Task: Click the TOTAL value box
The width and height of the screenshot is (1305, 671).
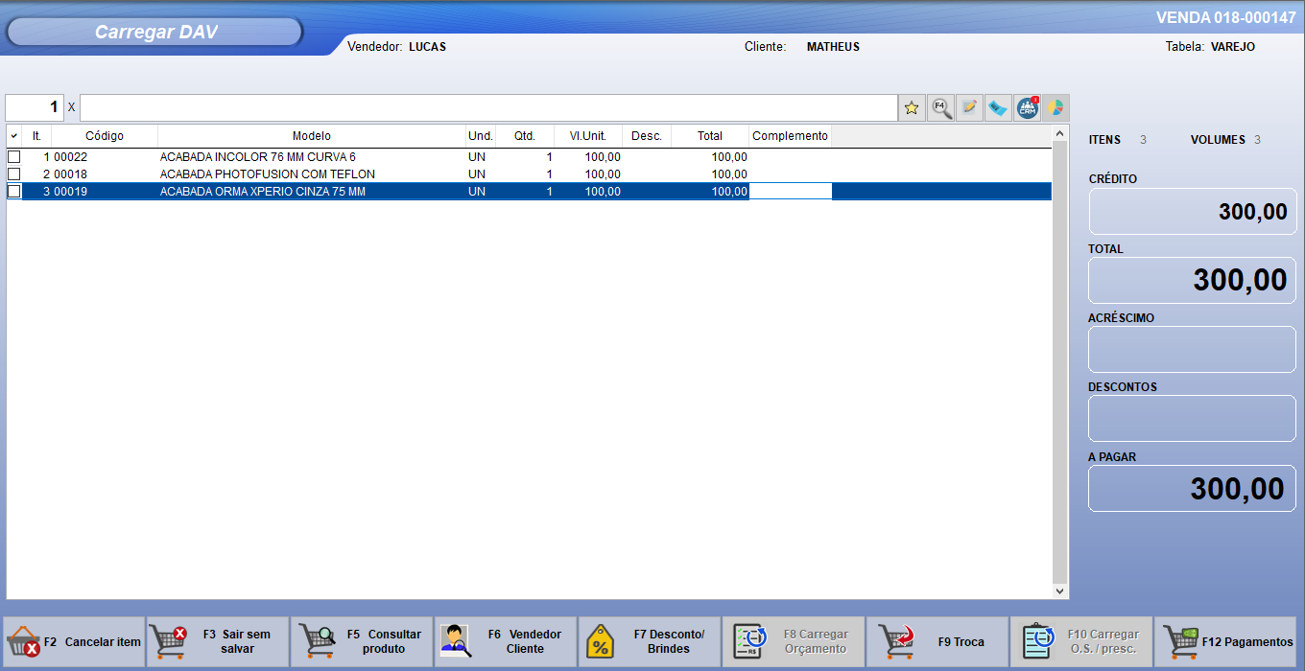Action: tap(1192, 280)
